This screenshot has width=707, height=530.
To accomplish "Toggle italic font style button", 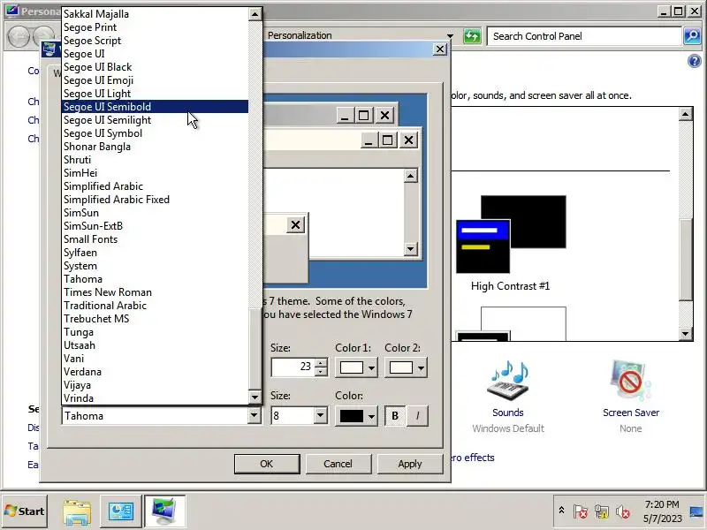I will (417, 415).
